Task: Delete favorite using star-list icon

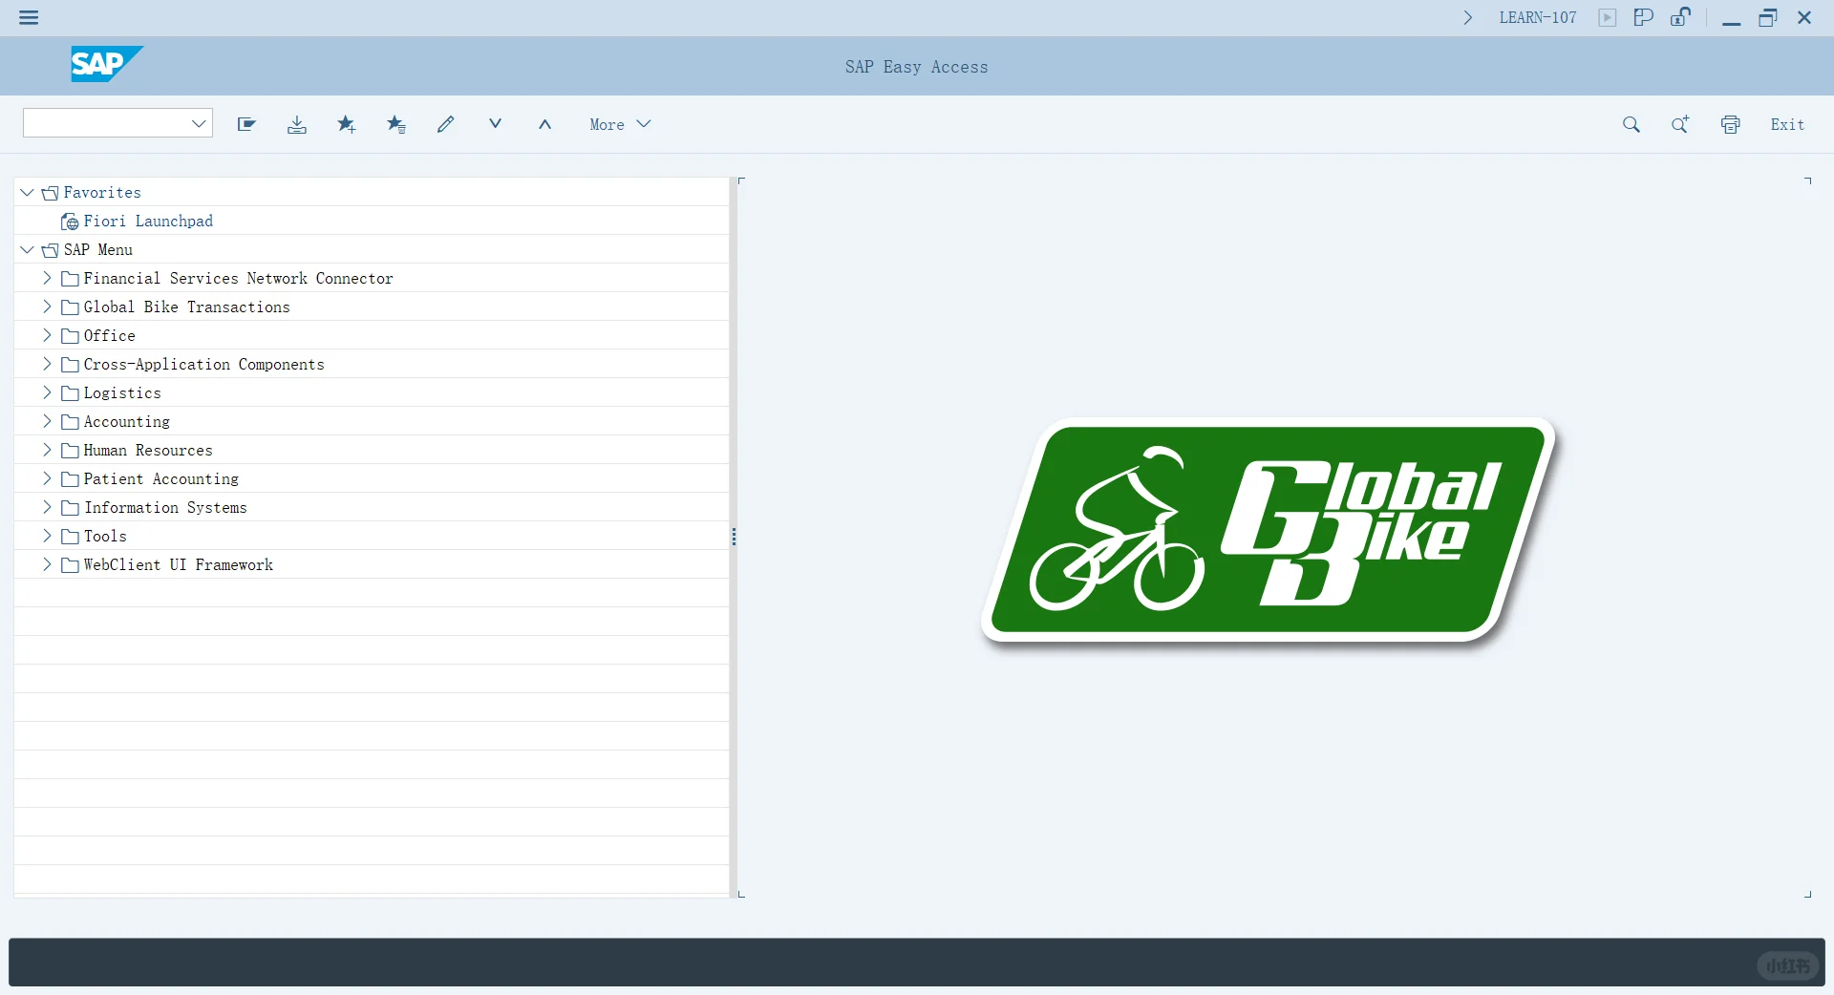Action: [396, 124]
